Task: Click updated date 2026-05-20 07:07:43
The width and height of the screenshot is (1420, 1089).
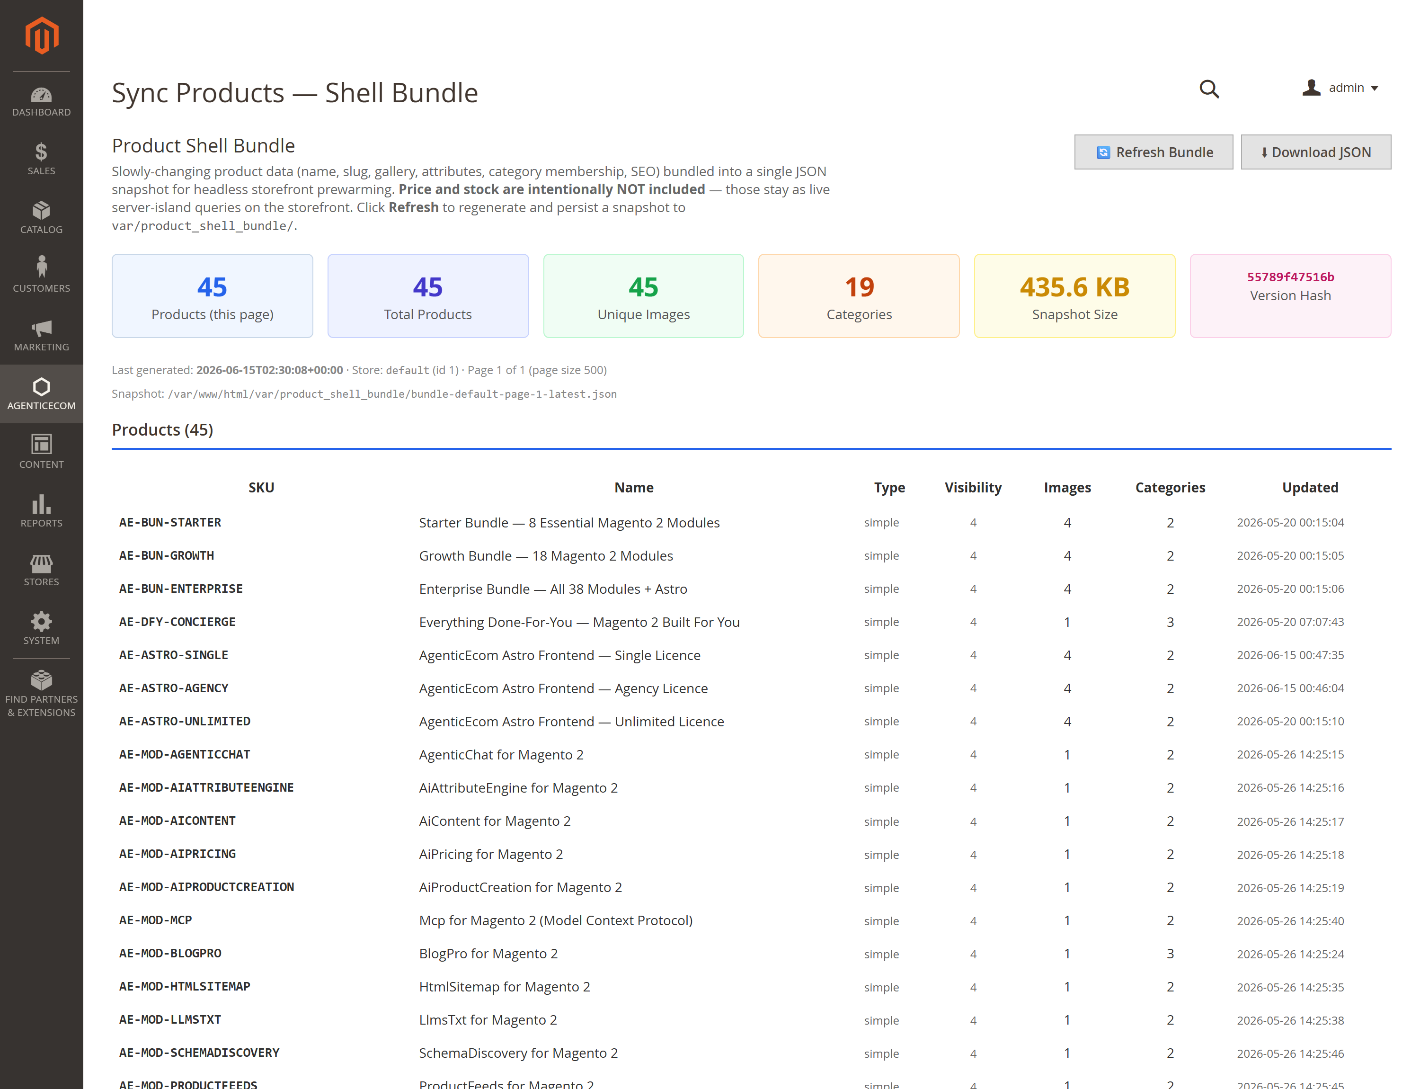Action: 1290,622
